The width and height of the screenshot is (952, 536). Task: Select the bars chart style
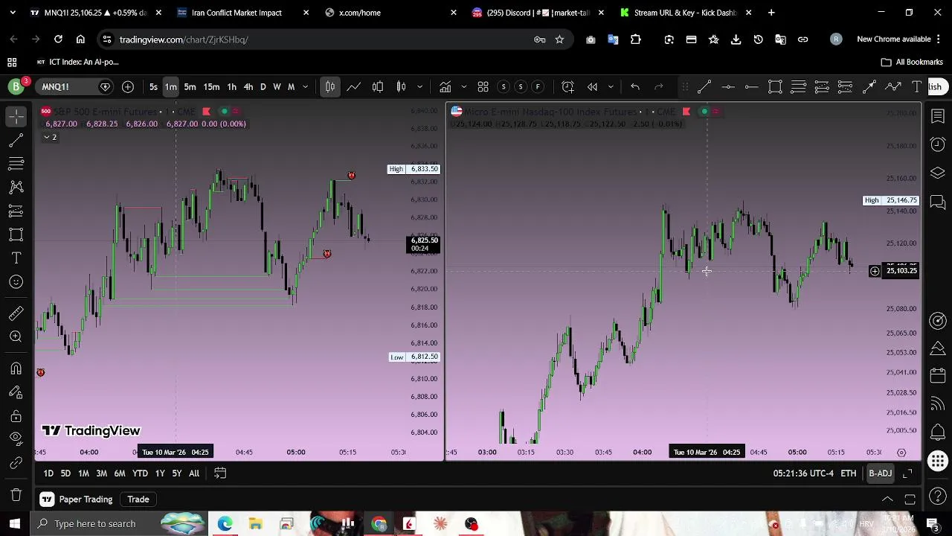click(x=330, y=87)
